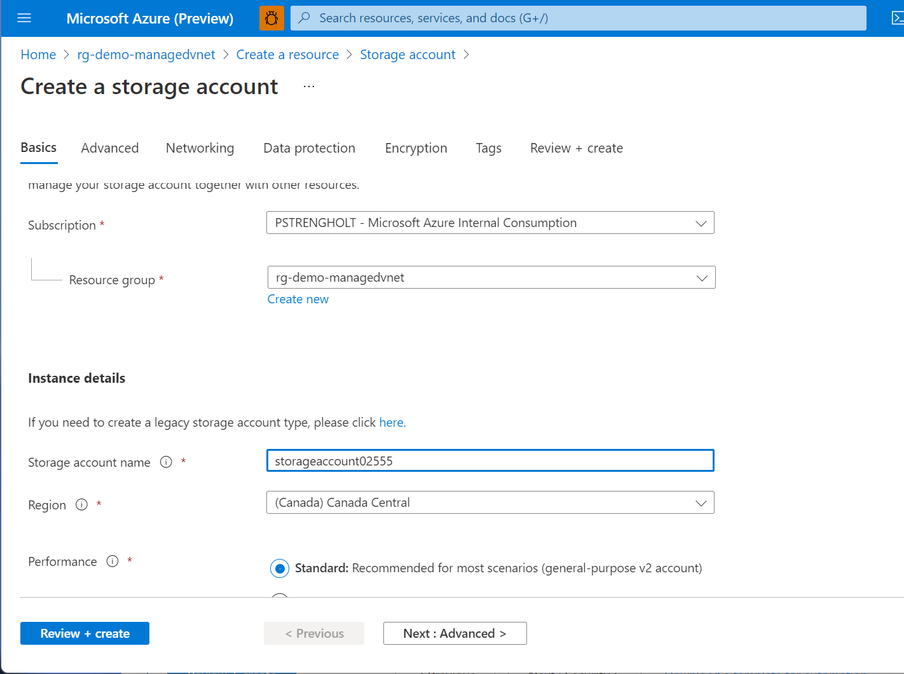Click the Next : Advanced button
The height and width of the screenshot is (674, 904).
click(x=455, y=633)
